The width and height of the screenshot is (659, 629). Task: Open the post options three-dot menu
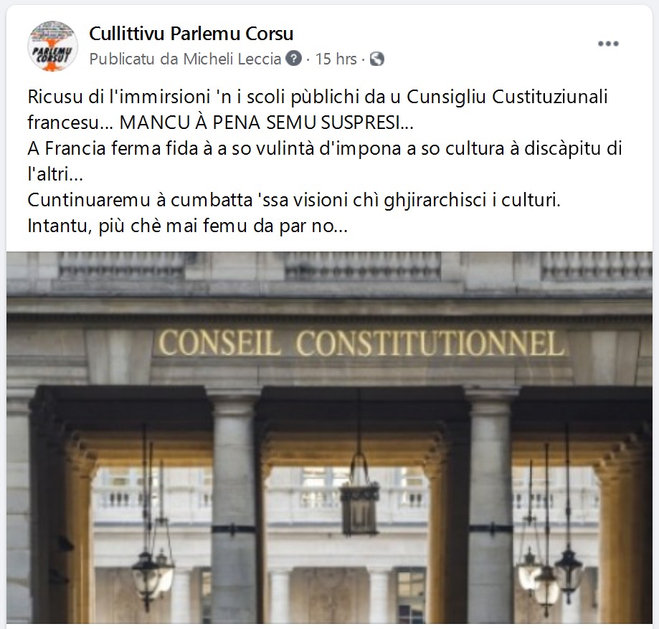pos(608,44)
